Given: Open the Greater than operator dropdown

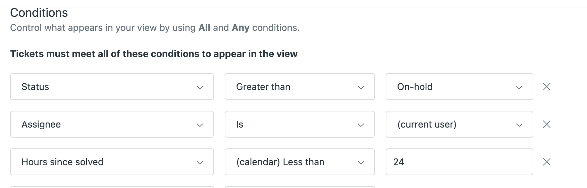Looking at the screenshot, I should click(x=300, y=87).
